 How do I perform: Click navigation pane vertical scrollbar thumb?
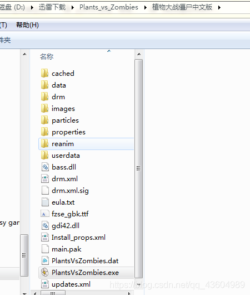pyautogui.click(x=24, y=255)
